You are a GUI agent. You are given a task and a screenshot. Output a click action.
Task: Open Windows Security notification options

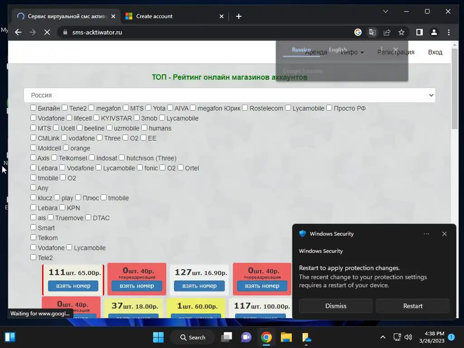[x=426, y=234]
